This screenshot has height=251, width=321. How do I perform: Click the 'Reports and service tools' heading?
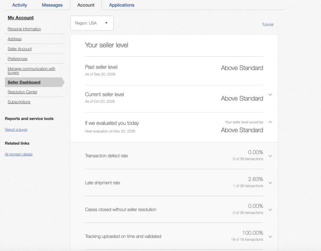point(29,119)
